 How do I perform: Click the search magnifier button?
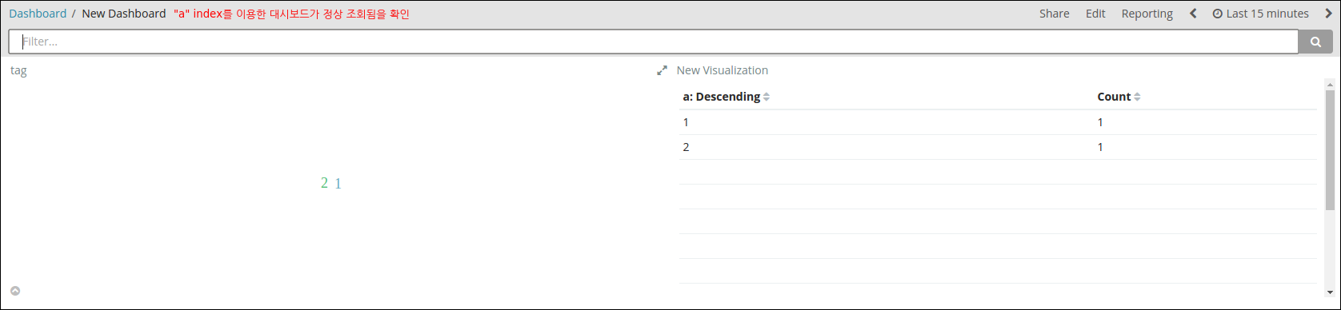point(1315,42)
